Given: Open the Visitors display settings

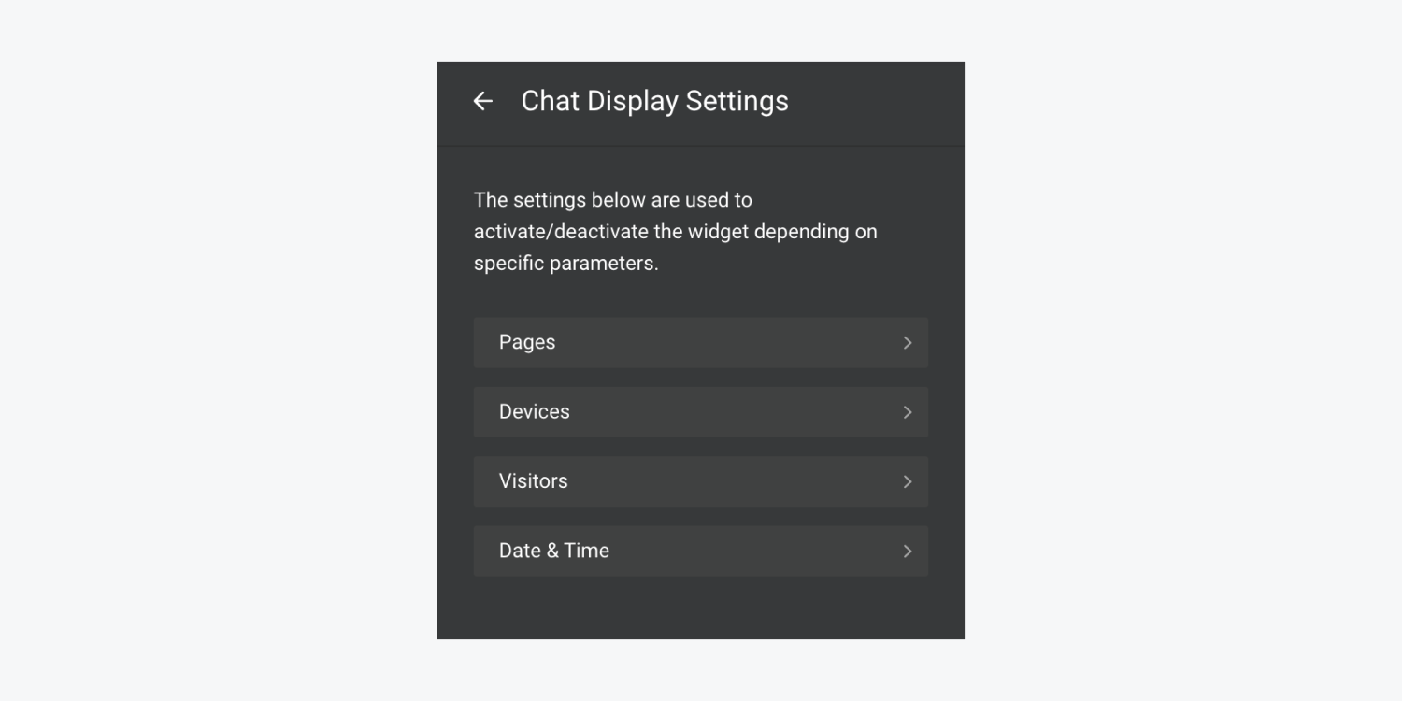Looking at the screenshot, I should click(x=701, y=481).
